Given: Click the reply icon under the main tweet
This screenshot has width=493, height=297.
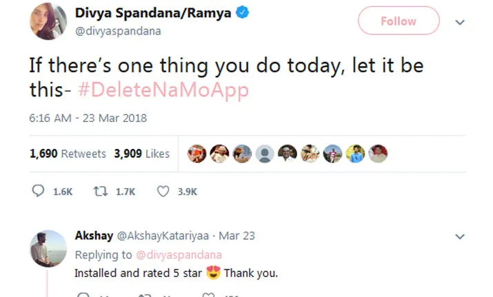Looking at the screenshot, I should coord(39,192).
